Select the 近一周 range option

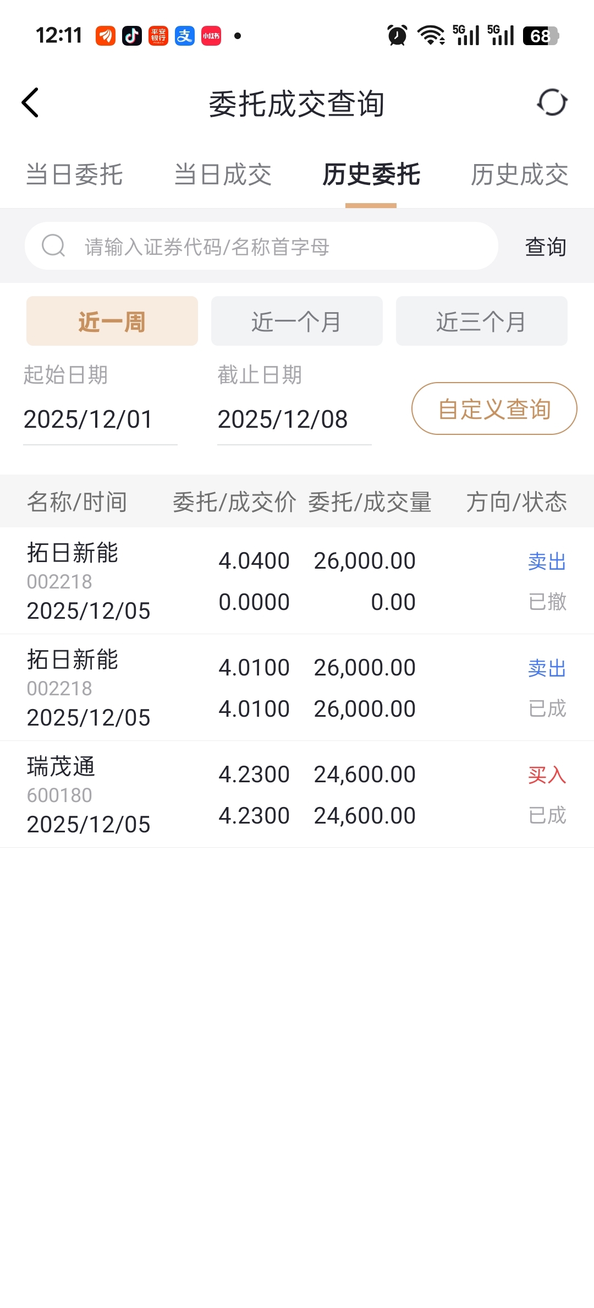coord(112,321)
